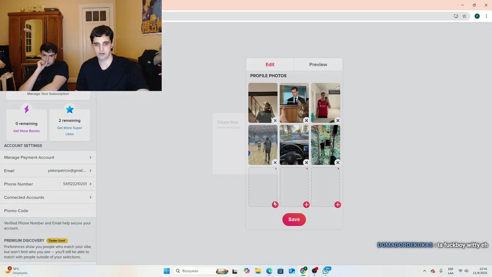Remove the colorful mirror room photo
Image resolution: width=492 pixels, height=277 pixels.
(x=337, y=162)
